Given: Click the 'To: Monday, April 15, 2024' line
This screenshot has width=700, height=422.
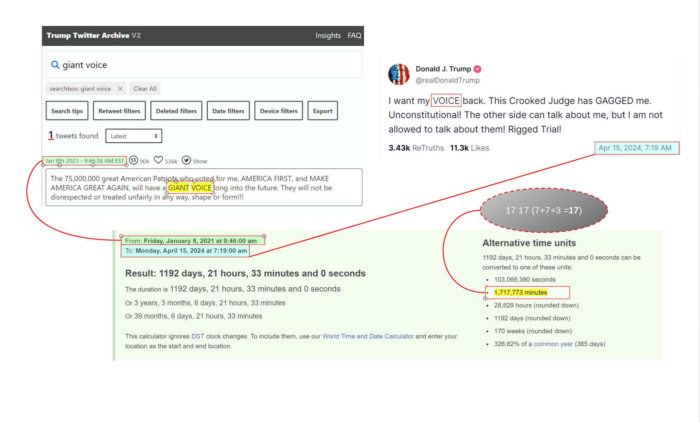Looking at the screenshot, I should (186, 251).
